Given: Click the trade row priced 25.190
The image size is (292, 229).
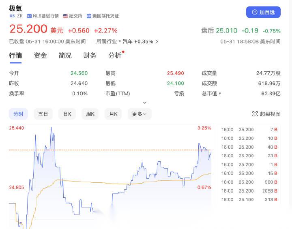Looking at the screenshot, I should click(249, 199).
